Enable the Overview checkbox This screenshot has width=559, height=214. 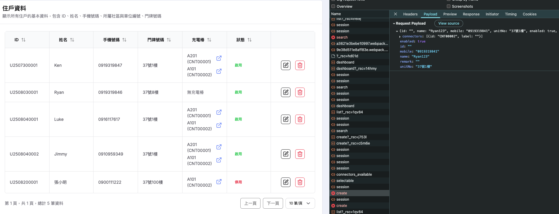[x=333, y=6]
